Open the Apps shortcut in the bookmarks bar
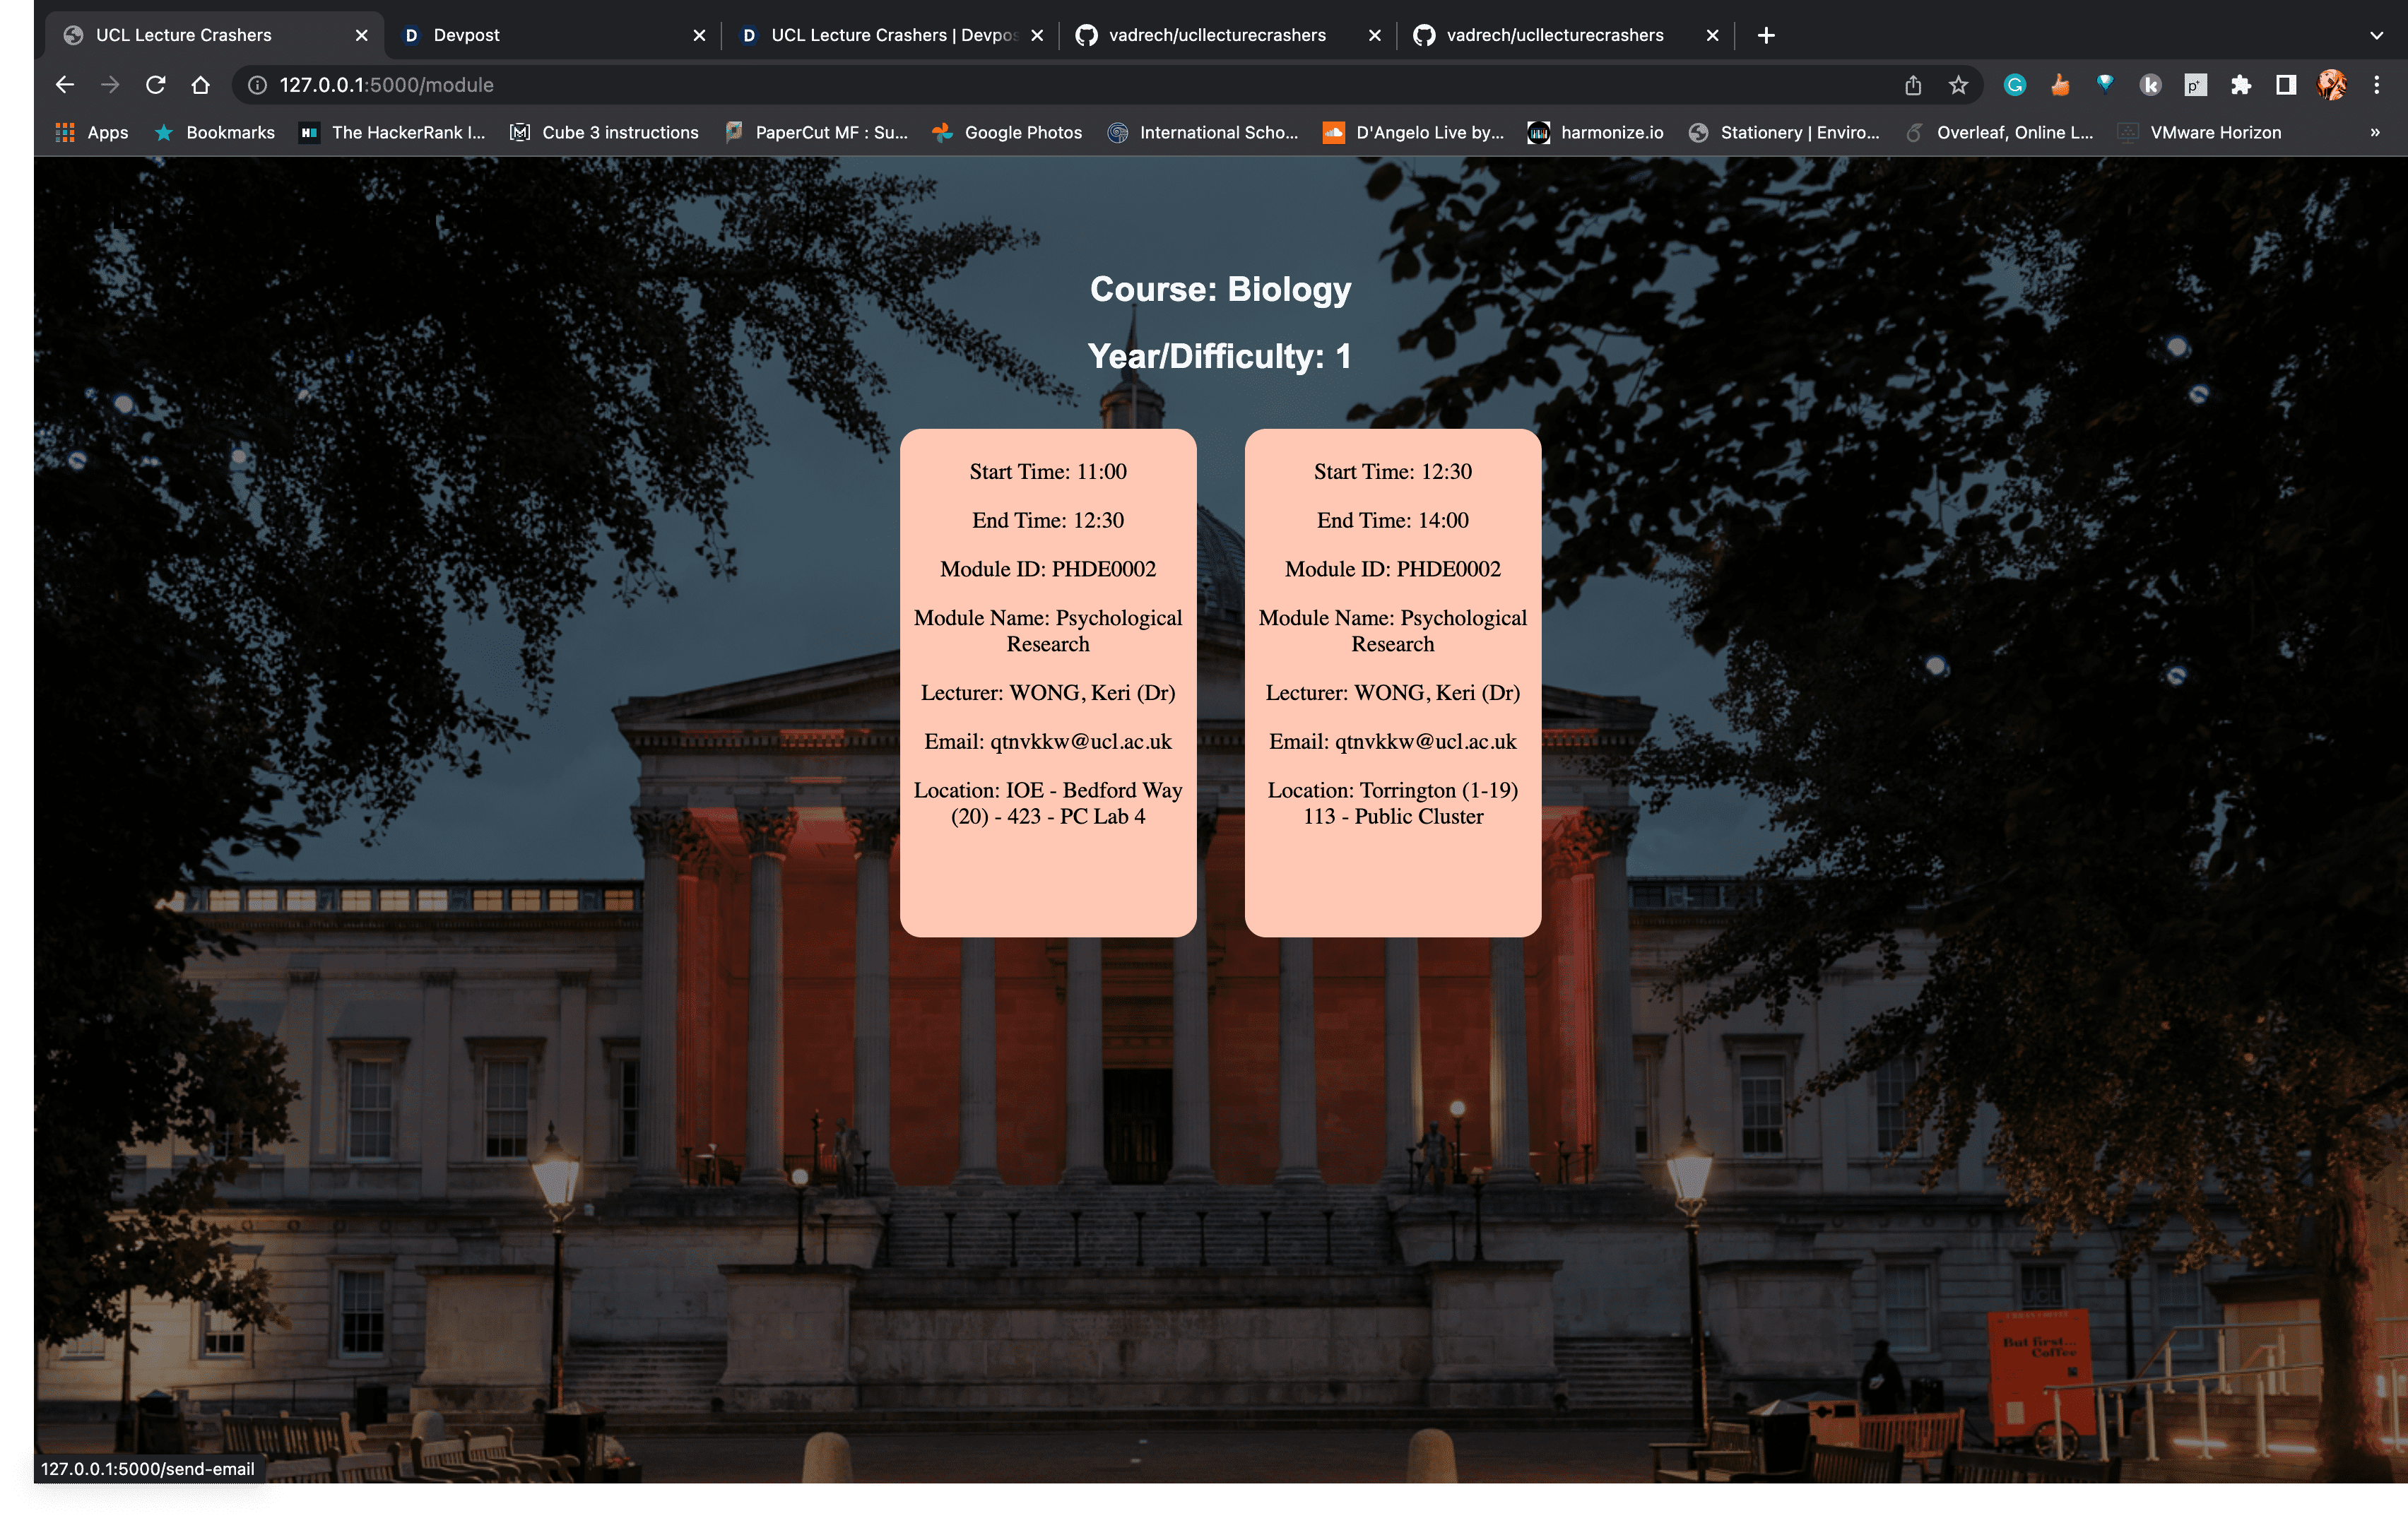The width and height of the screenshot is (2408, 1523). click(x=92, y=132)
